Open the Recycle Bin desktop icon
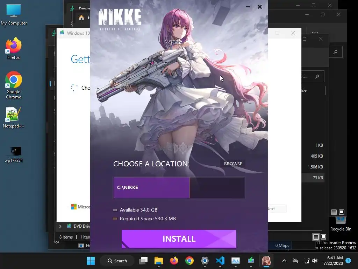This screenshot has height=269, width=358. coord(341,224)
